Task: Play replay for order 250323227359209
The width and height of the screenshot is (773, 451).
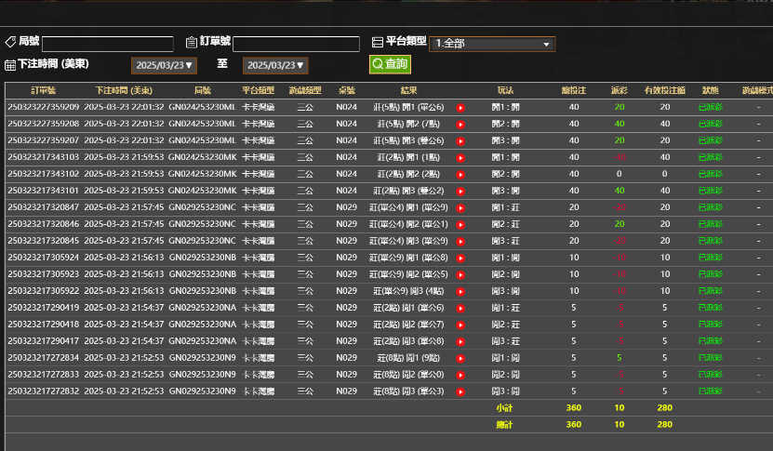Action: [460, 107]
